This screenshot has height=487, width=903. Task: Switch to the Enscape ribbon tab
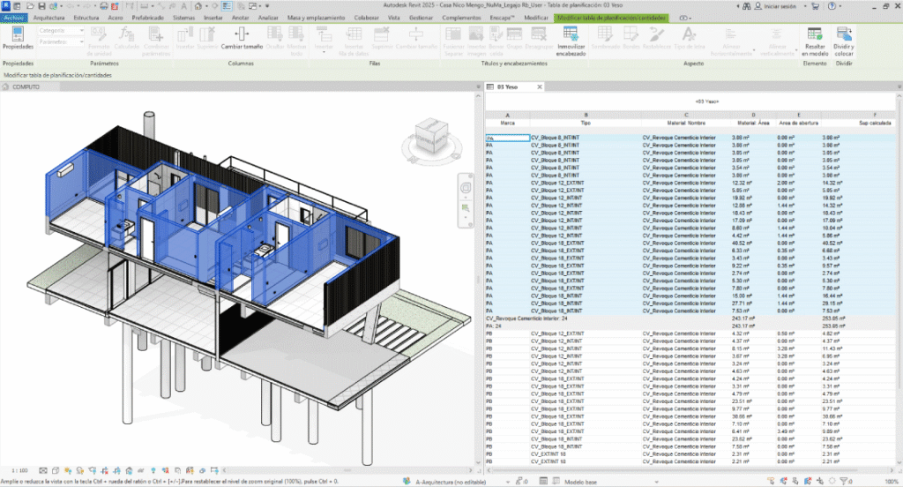pyautogui.click(x=502, y=18)
